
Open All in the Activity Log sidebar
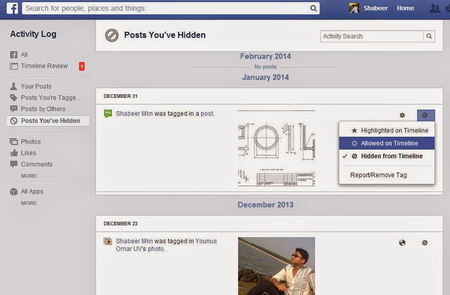click(x=24, y=55)
